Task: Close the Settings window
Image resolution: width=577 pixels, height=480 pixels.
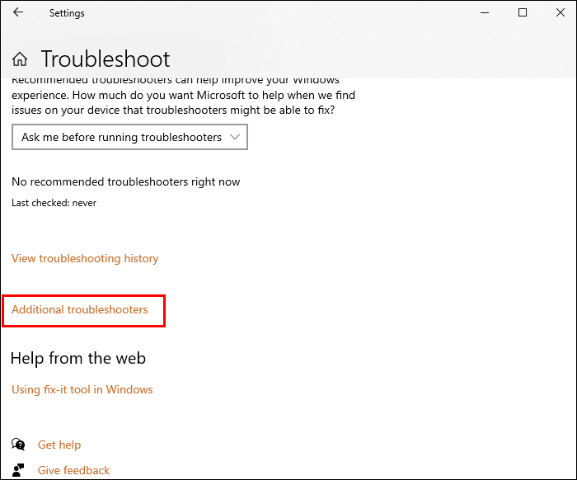Action: point(560,13)
